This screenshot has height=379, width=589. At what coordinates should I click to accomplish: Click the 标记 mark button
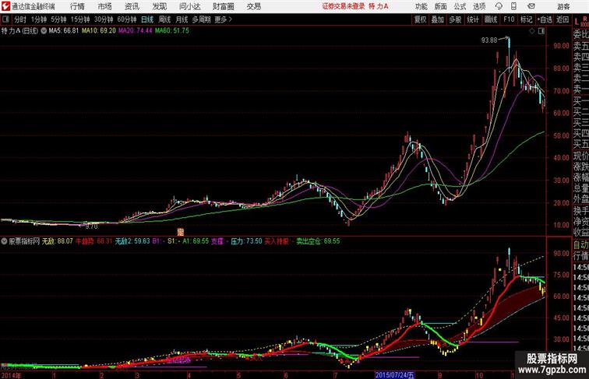[x=526, y=19]
